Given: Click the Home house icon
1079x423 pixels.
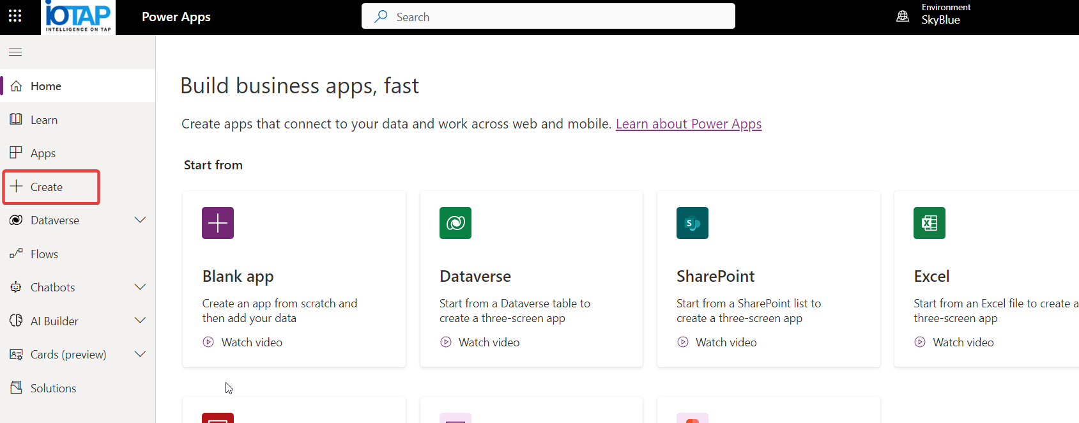Looking at the screenshot, I should click(x=17, y=86).
